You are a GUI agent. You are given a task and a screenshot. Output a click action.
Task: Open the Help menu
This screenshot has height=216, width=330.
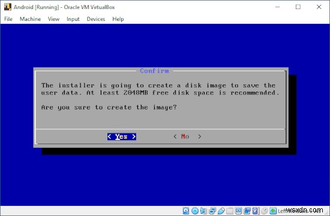coord(118,19)
